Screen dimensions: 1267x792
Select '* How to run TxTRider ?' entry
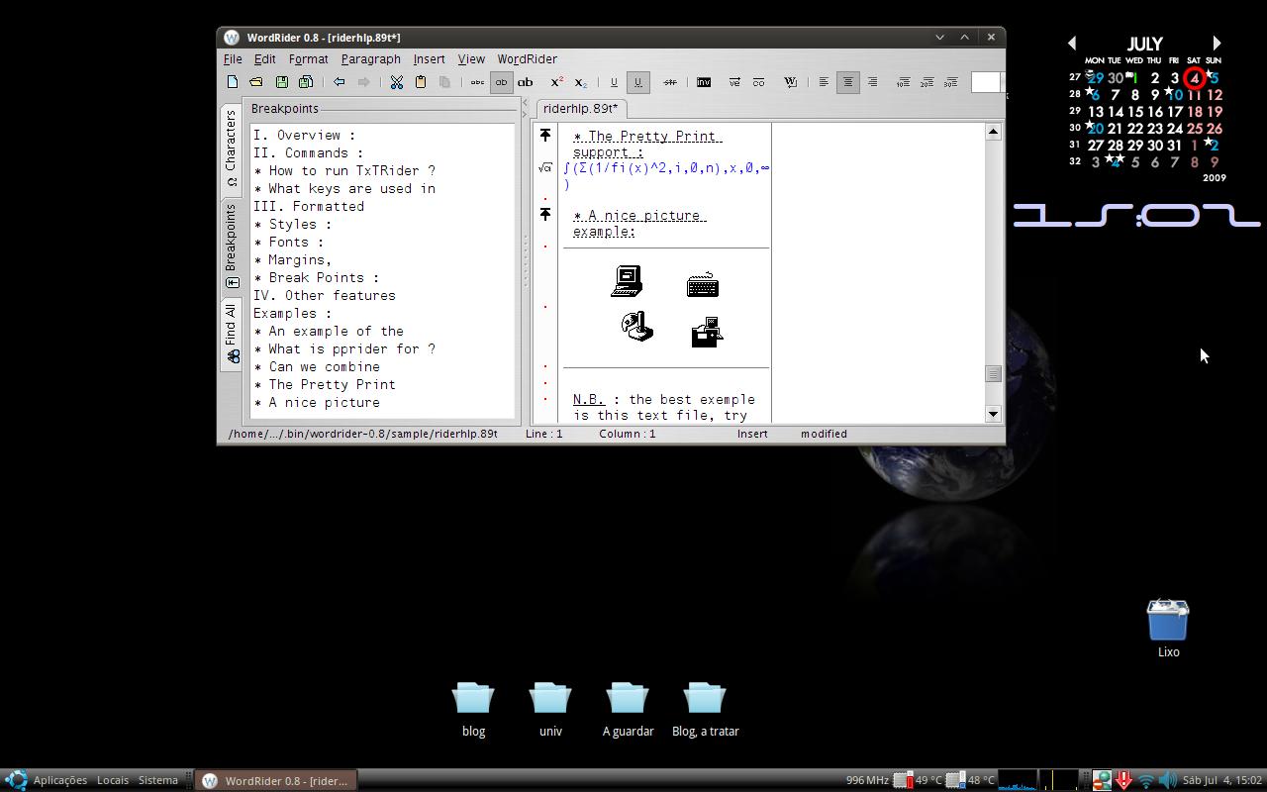point(344,170)
